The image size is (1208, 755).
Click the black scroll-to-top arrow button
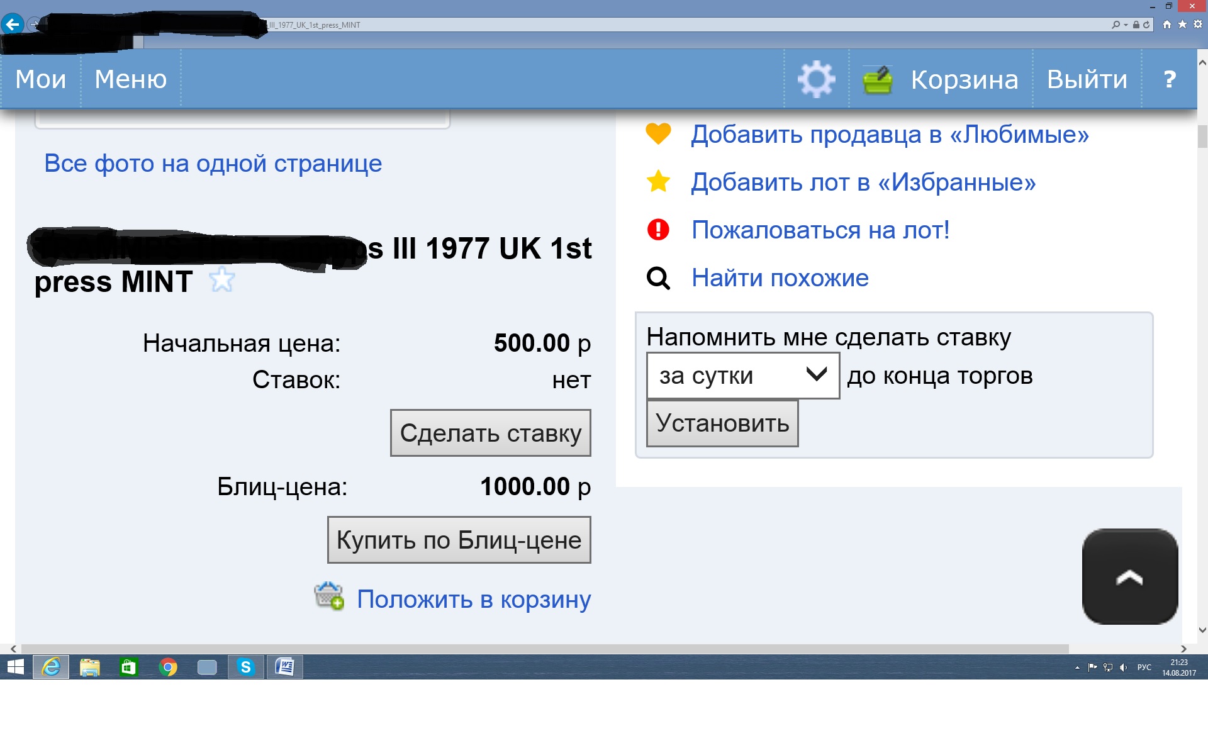coord(1129,576)
